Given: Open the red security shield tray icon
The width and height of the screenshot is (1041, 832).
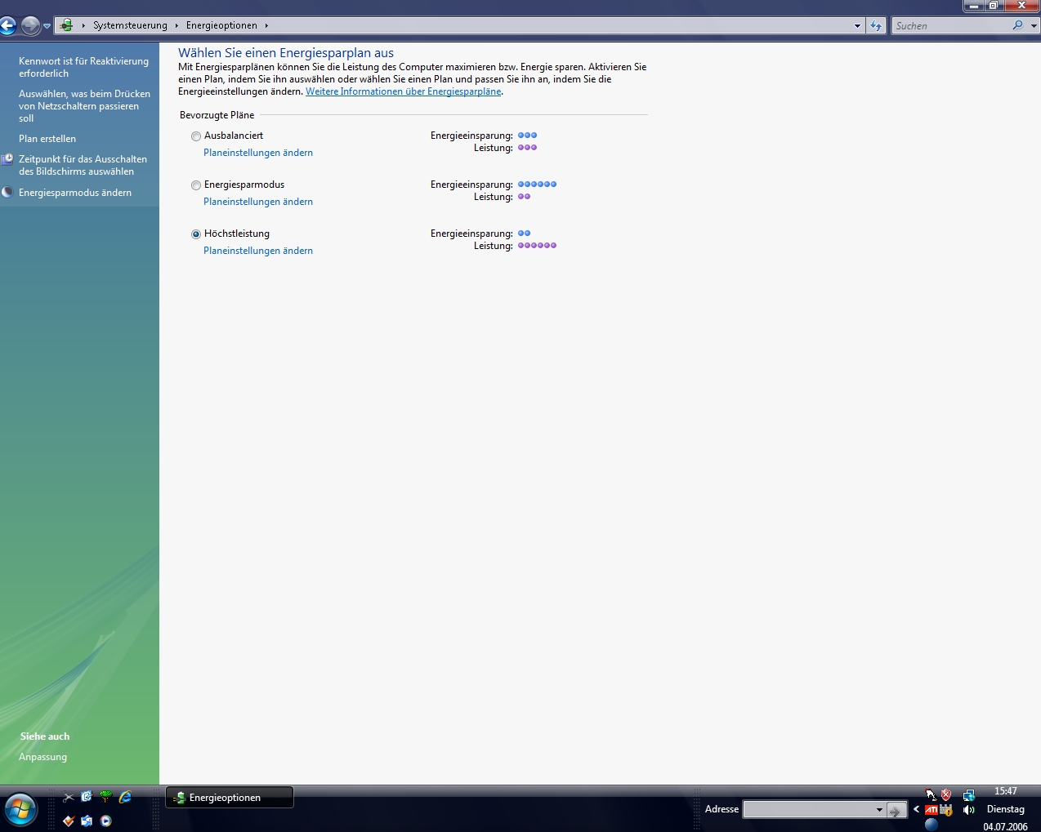Looking at the screenshot, I should tap(946, 794).
